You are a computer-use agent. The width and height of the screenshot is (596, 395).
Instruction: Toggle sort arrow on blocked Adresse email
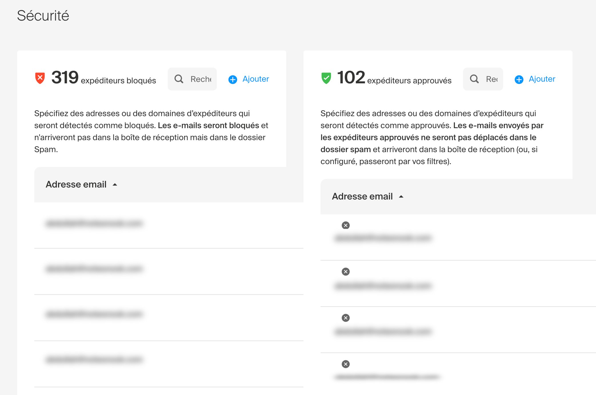click(115, 185)
